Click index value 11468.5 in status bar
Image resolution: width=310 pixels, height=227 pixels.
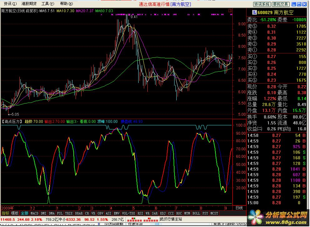point(8,220)
